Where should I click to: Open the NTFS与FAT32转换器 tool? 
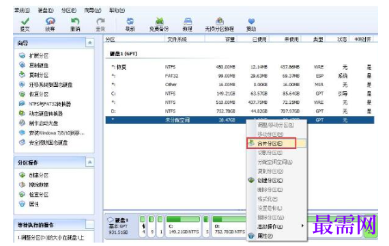pyautogui.click(x=50, y=104)
